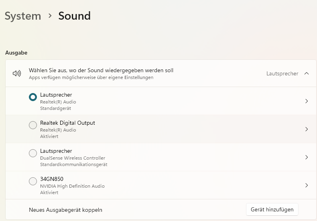
Task: Select the 34GN850 output radio button
Action: coord(33,181)
